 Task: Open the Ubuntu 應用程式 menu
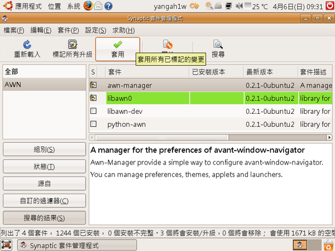pos(23,6)
